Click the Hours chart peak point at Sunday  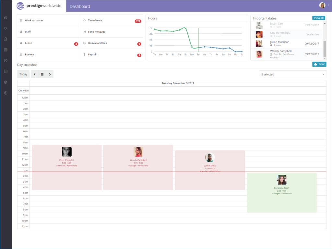click(x=185, y=28)
